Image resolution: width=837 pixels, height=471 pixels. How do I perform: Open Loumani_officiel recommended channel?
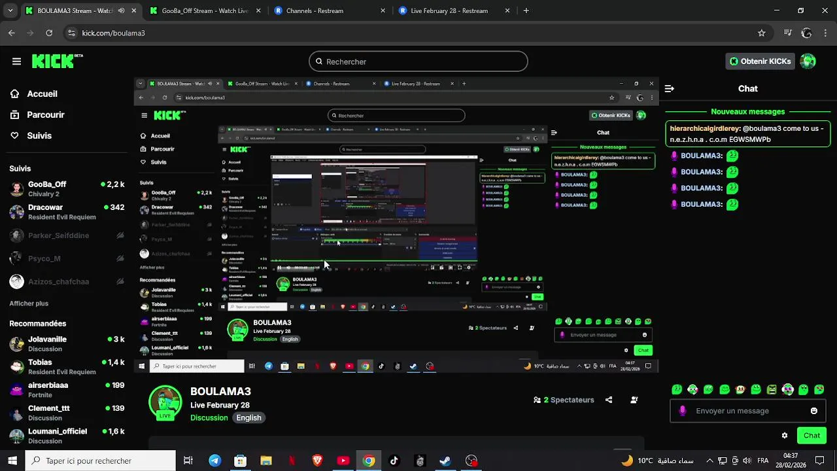pos(67,436)
